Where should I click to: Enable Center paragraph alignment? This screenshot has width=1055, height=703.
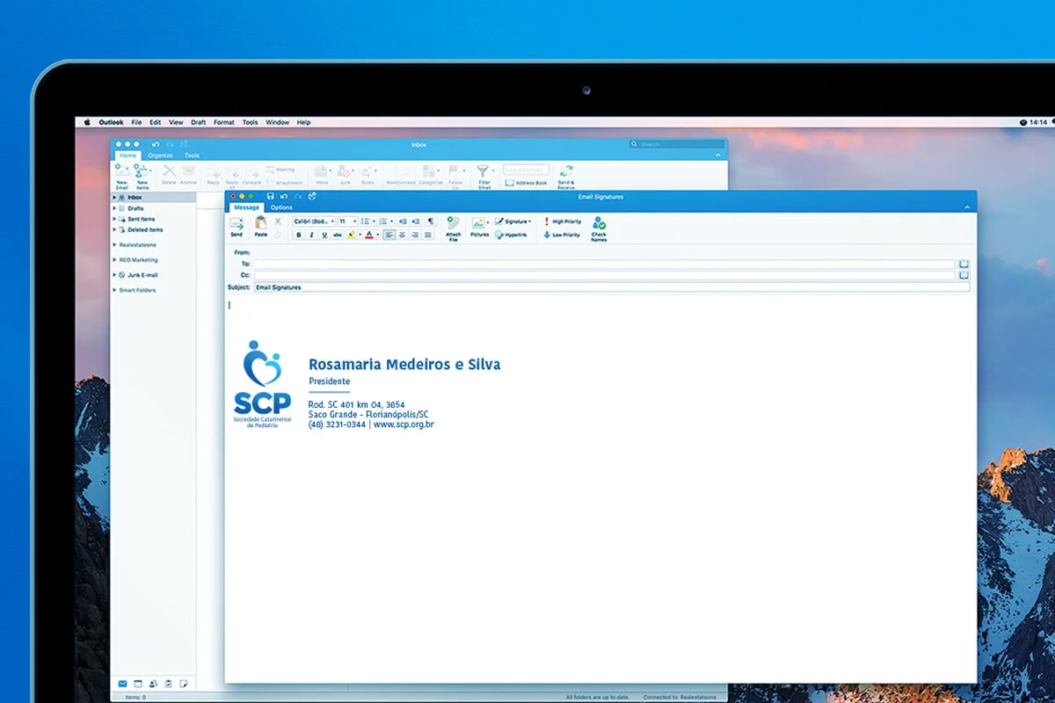tap(402, 235)
